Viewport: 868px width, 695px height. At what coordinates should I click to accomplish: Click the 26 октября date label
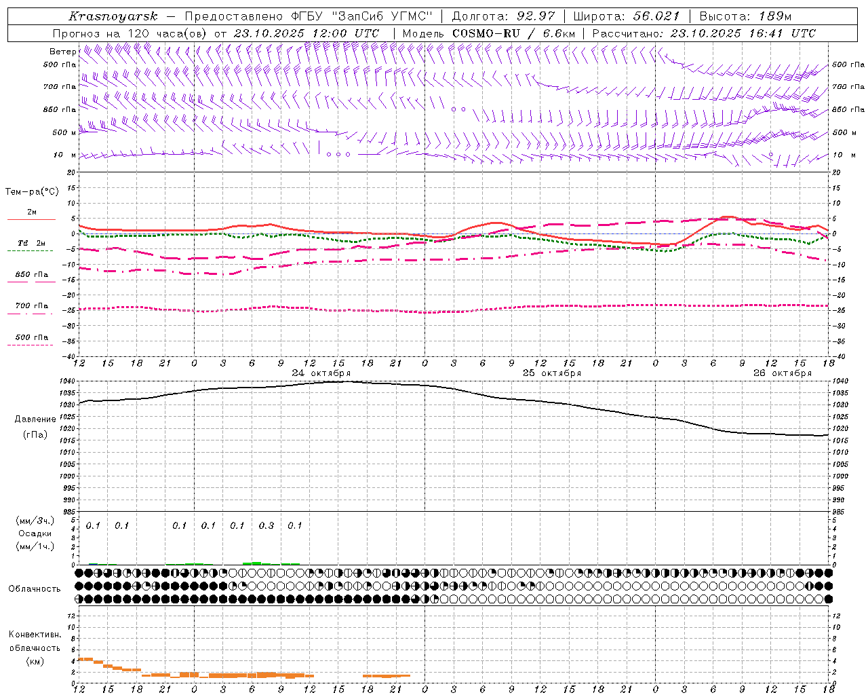point(783,373)
